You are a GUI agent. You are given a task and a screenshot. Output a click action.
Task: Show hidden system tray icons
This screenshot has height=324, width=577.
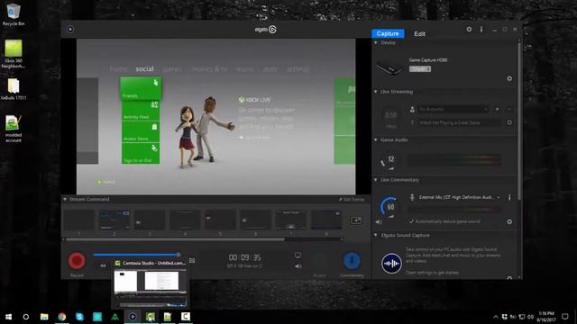[496, 317]
